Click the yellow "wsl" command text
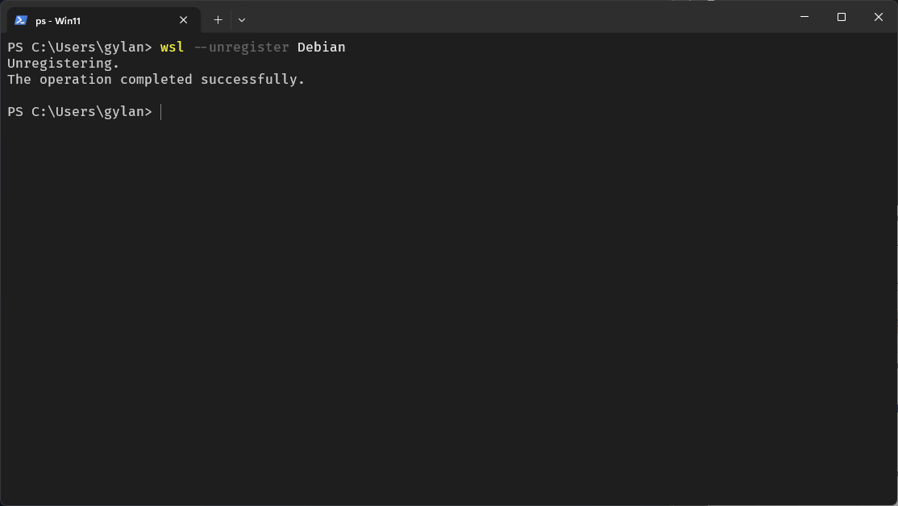 pyautogui.click(x=173, y=48)
